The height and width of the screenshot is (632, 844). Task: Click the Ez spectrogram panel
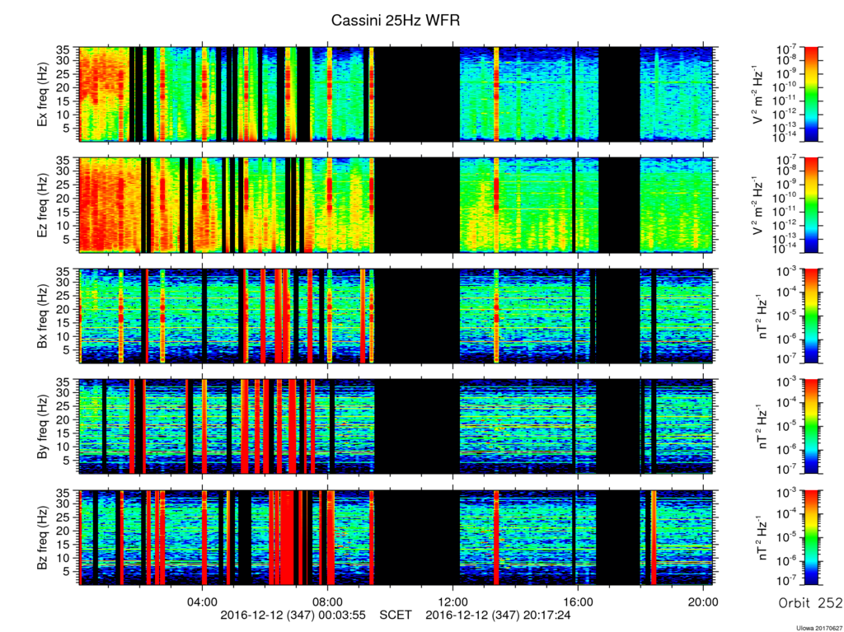[x=396, y=205]
